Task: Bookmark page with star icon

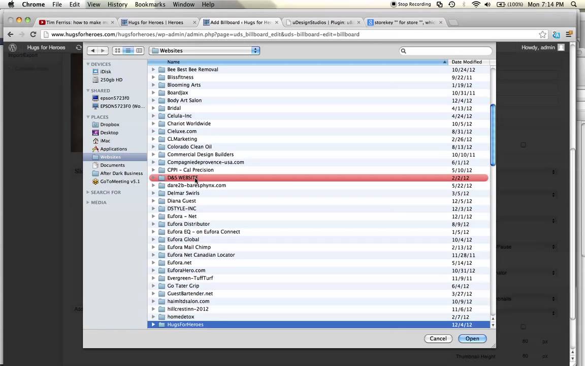Action: tap(542, 35)
